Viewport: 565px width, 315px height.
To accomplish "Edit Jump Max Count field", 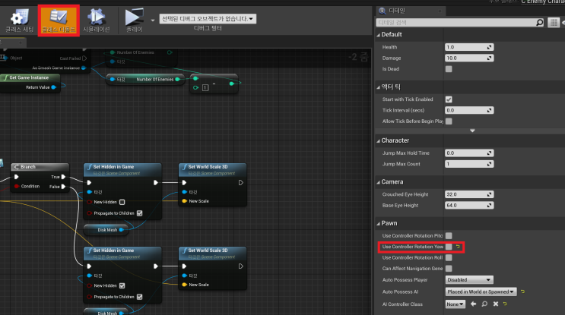I will (468, 164).
